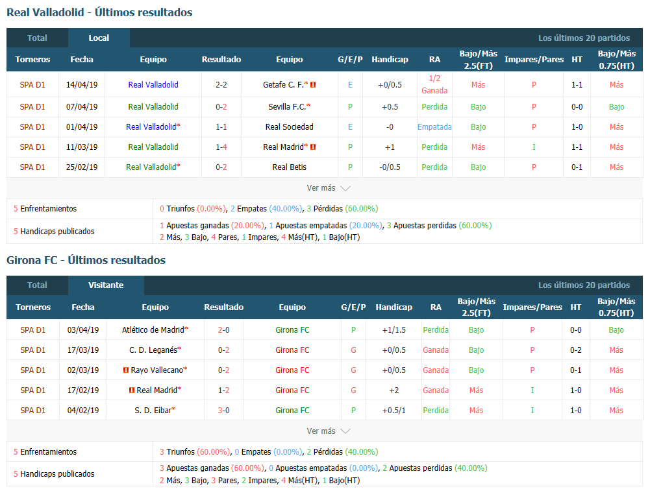Click the 1-1 result against Real Sociedad
Screen dimensions: 650x491
coord(221,126)
